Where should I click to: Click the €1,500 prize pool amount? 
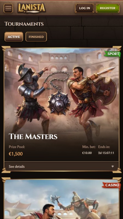click(x=16, y=154)
